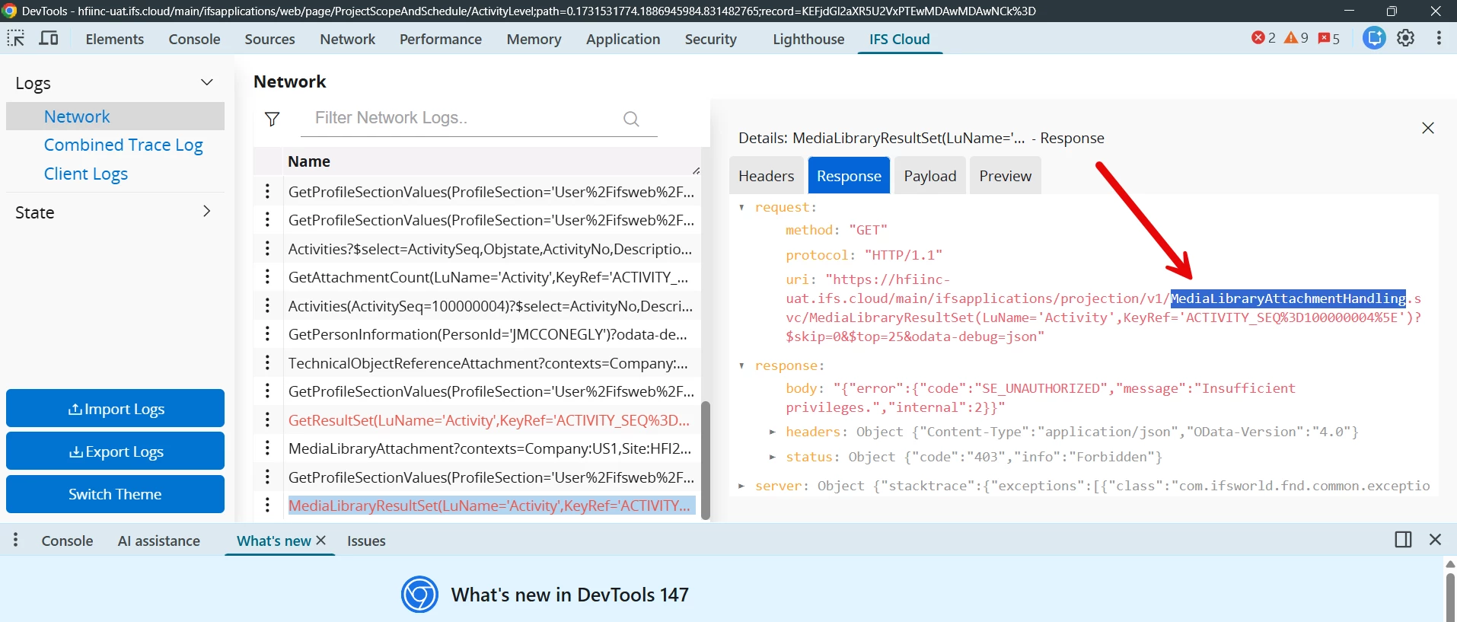
Task: Expand the State section
Action: [x=206, y=212]
